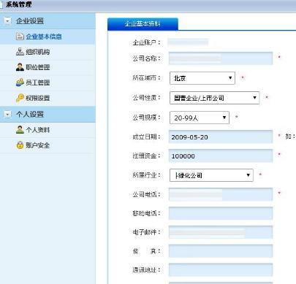Image resolution: width=296 pixels, height=284 pixels.
Task: Open 组织机构 menu item
Action: [38, 52]
